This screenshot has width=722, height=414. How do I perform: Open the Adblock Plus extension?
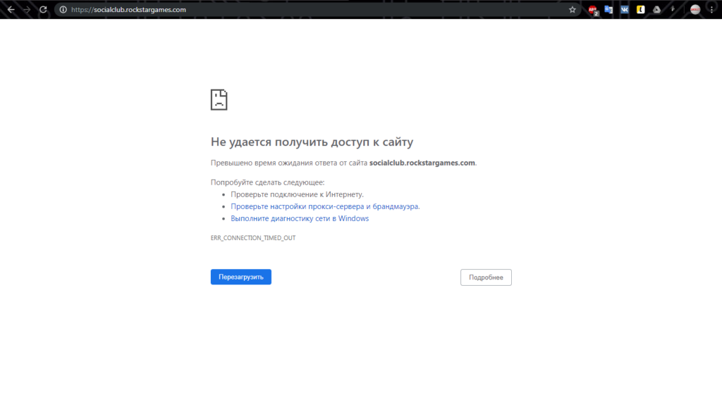[593, 10]
